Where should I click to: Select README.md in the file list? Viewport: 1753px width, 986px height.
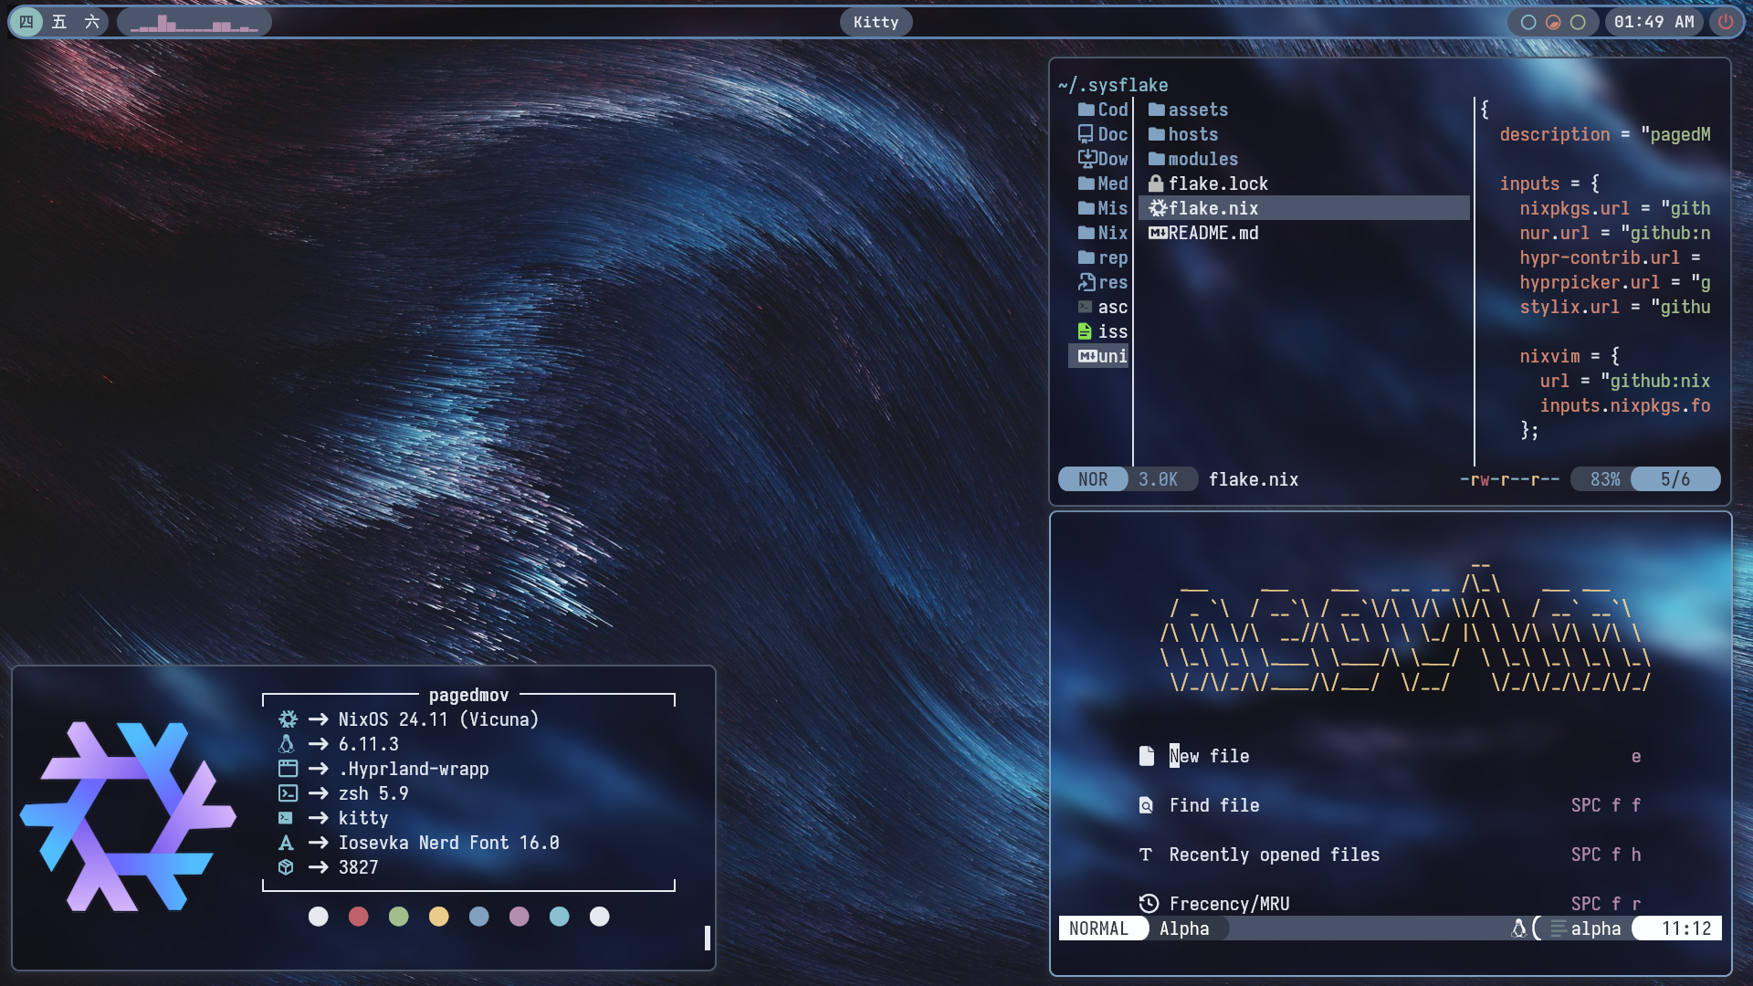tap(1212, 233)
